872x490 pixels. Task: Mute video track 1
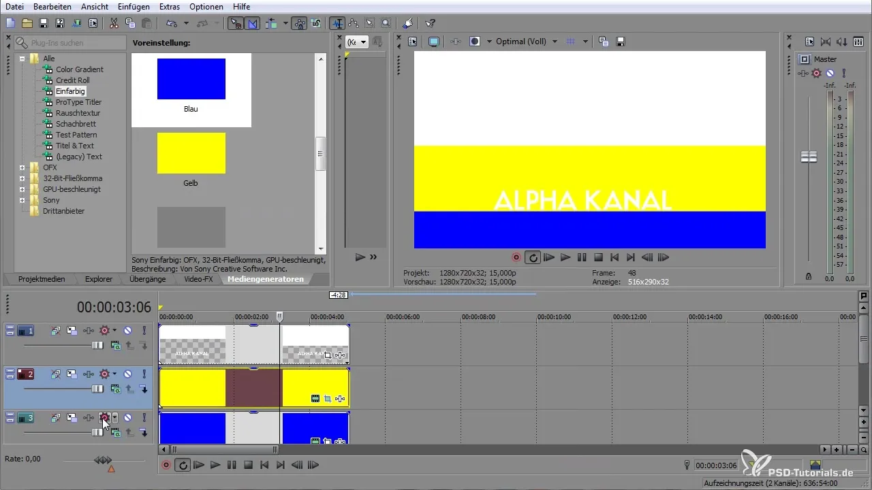click(x=127, y=331)
